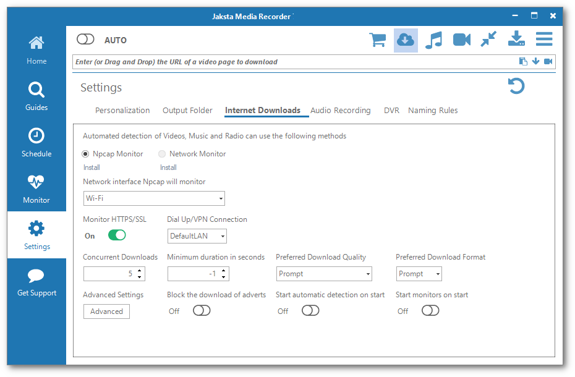Toggle the AUTO mode switch
This screenshot has height=377, width=575.
[85, 39]
